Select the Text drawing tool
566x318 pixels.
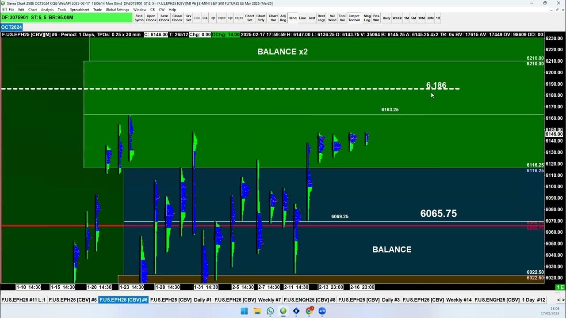(x=312, y=18)
